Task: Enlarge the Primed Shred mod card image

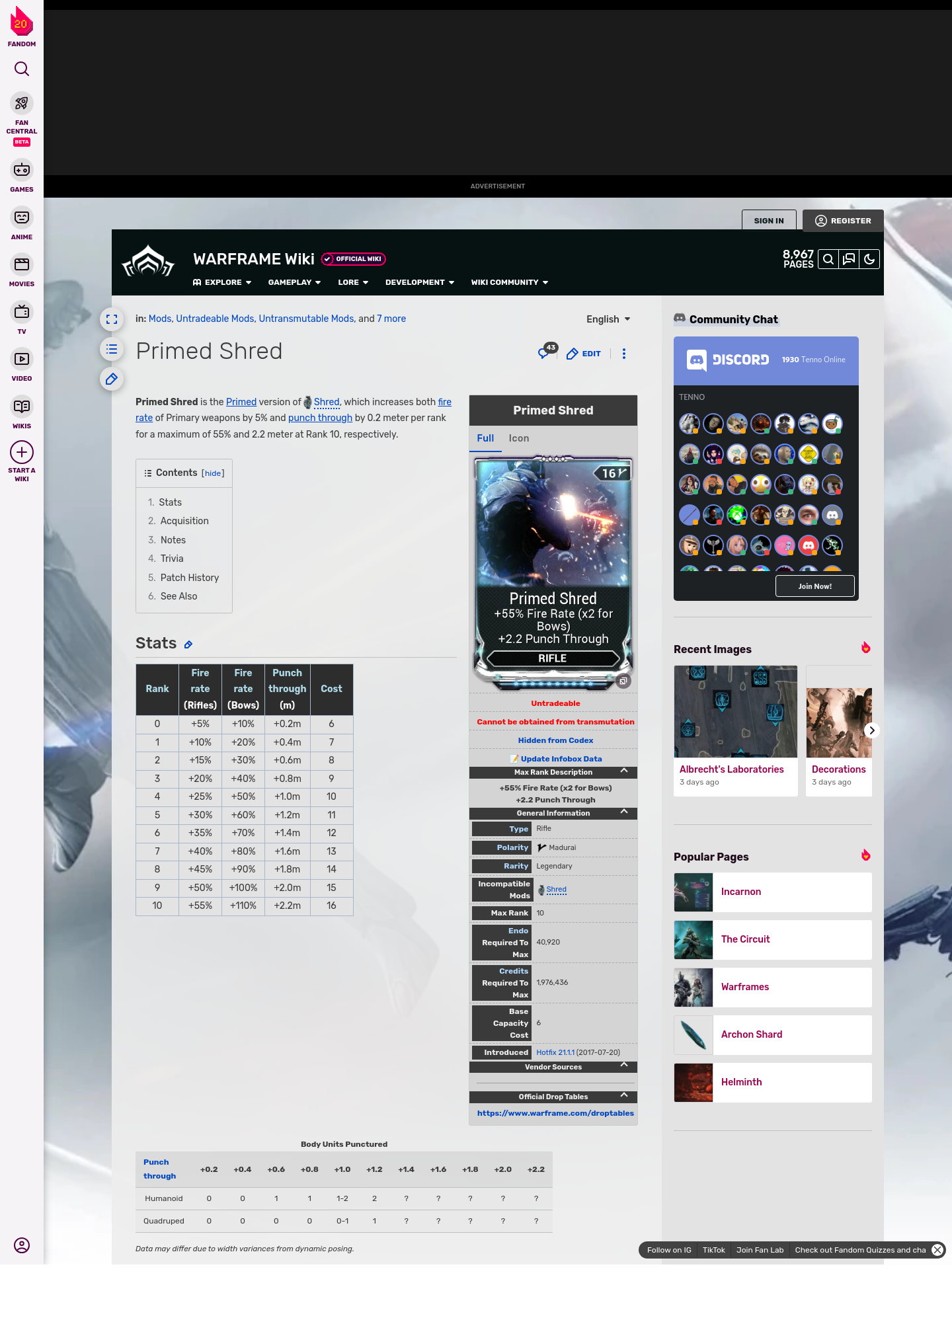Action: pos(623,681)
